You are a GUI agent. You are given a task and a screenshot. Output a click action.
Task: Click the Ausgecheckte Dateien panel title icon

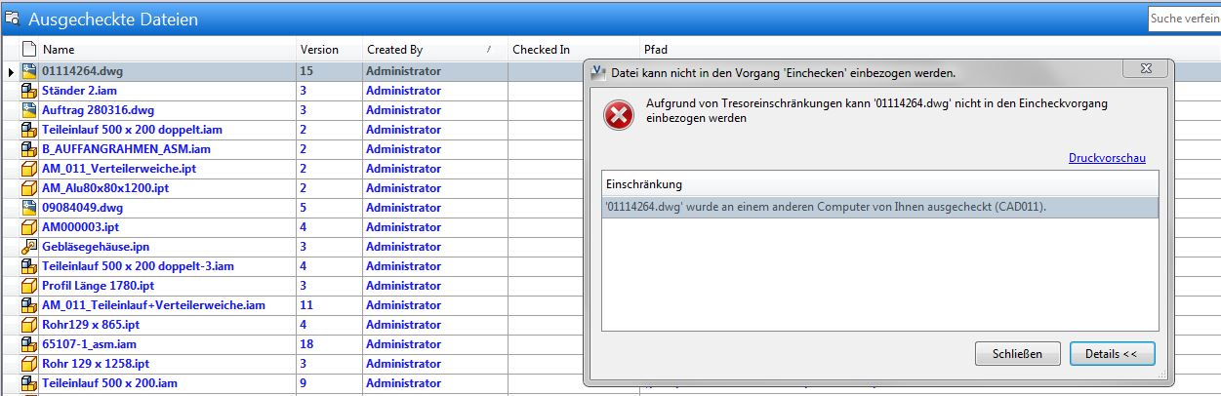tap(13, 19)
